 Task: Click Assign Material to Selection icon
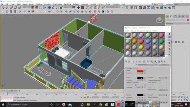click(x=133, y=62)
